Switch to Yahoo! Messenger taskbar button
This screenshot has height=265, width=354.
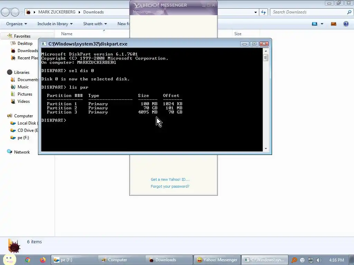pyautogui.click(x=217, y=260)
